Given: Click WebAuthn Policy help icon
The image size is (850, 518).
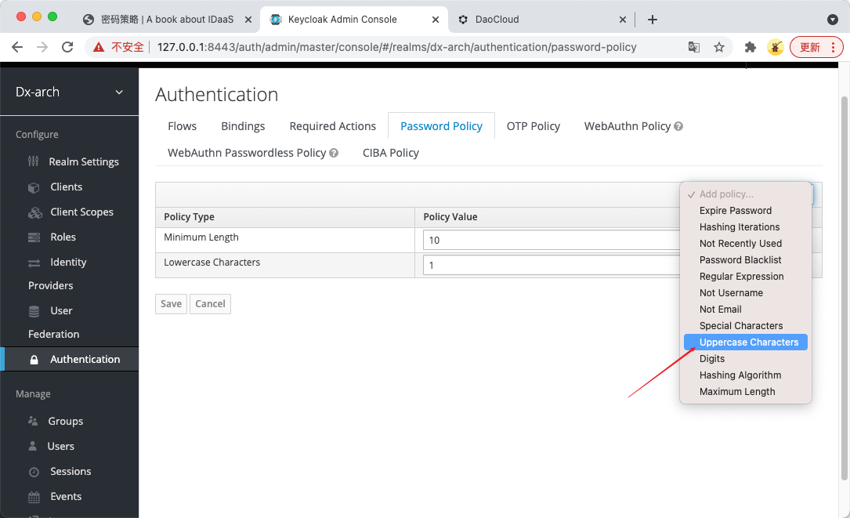Looking at the screenshot, I should coord(678,126).
